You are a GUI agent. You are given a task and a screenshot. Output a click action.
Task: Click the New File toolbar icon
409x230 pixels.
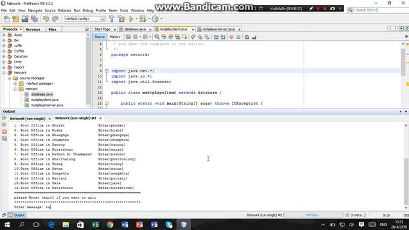[x=7, y=19]
